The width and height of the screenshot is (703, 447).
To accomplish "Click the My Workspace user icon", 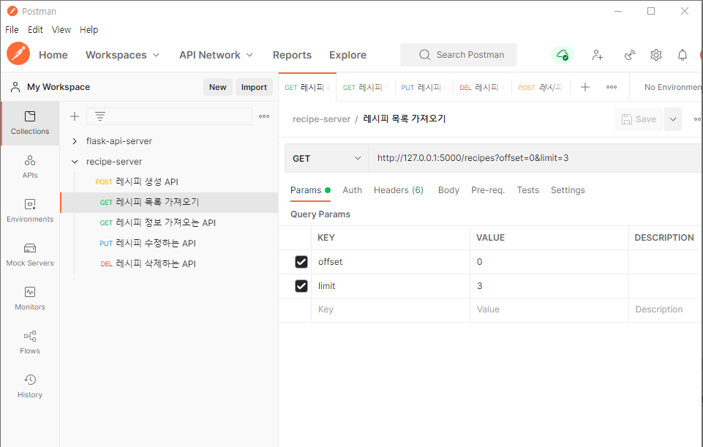I will [x=15, y=87].
